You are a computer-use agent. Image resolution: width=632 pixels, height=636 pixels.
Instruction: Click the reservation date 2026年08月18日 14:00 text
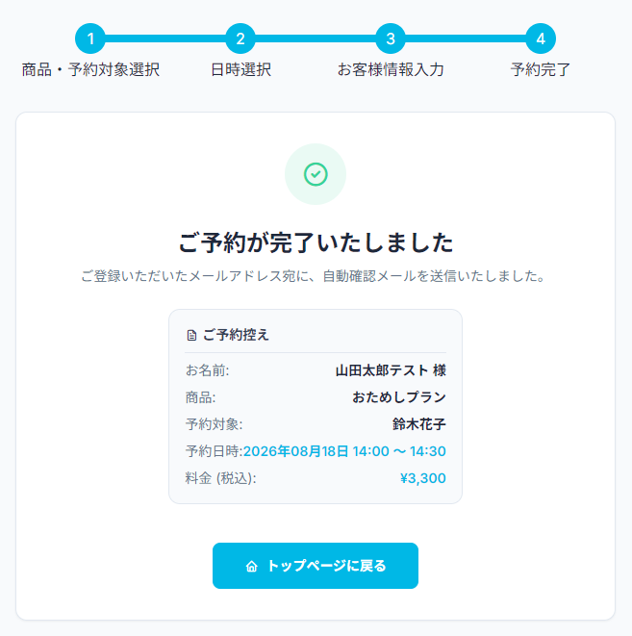click(x=316, y=451)
